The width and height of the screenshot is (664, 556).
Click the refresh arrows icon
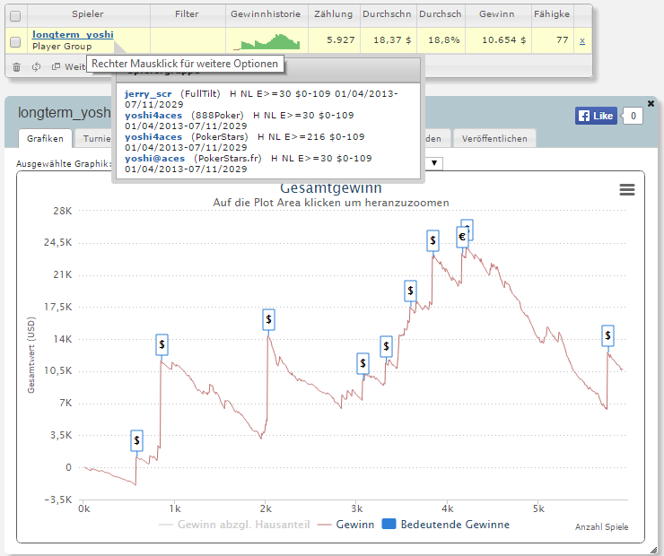[37, 67]
